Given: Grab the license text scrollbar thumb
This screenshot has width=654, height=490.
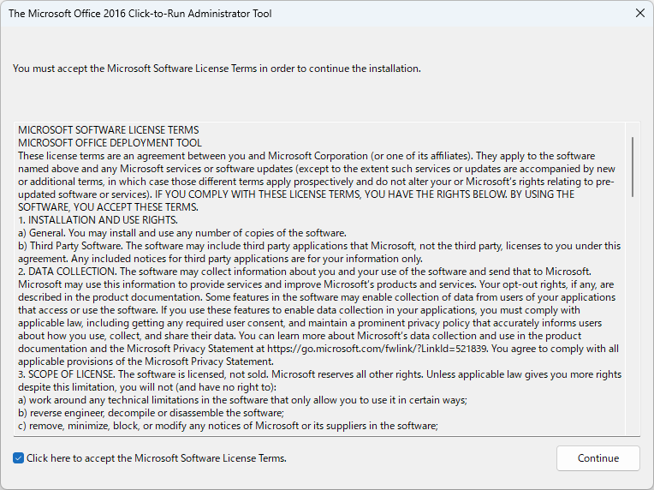Looking at the screenshot, I should (x=633, y=167).
